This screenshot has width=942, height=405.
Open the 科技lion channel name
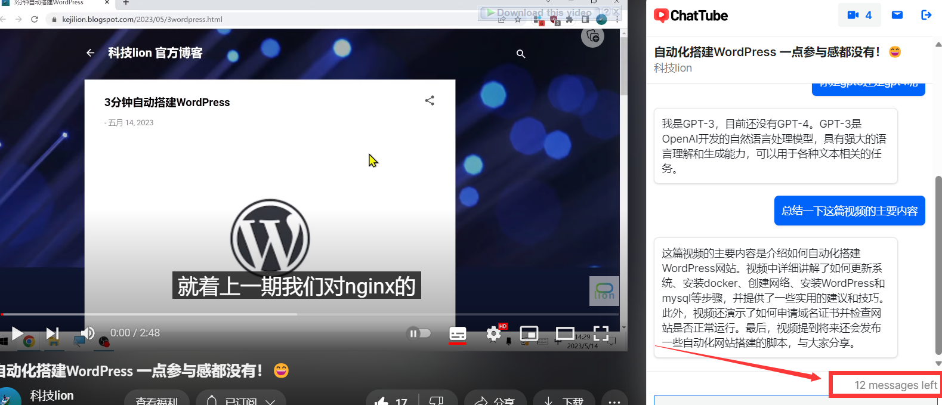(52, 395)
